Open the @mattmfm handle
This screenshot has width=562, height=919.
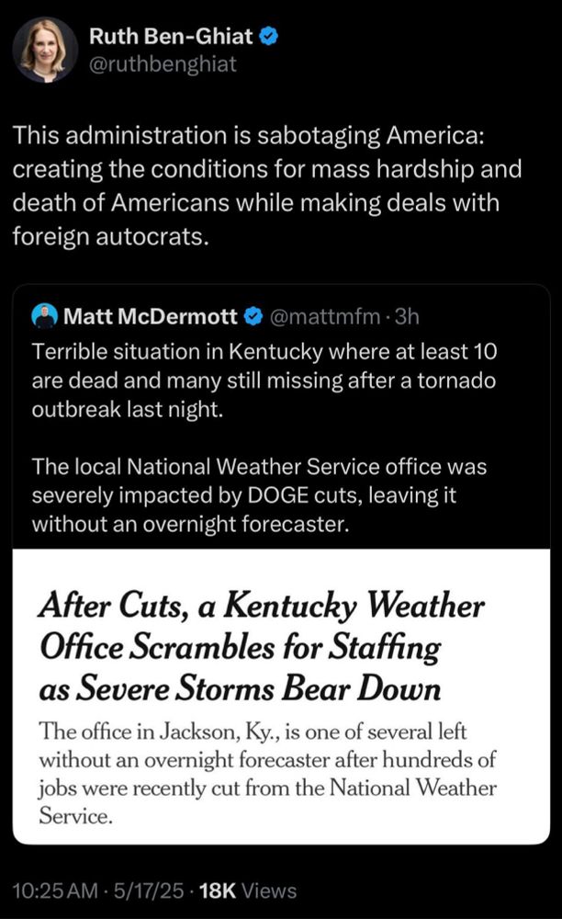pyautogui.click(x=325, y=317)
